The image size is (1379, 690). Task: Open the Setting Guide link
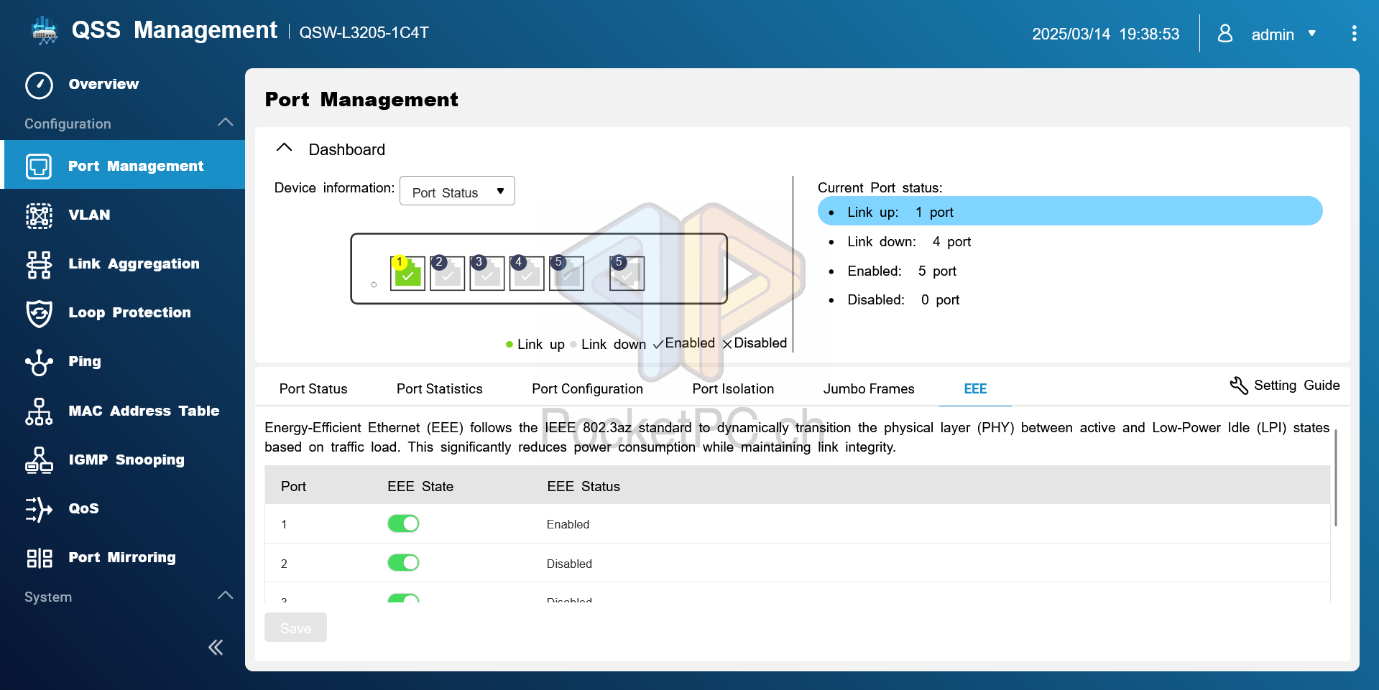(x=1285, y=386)
